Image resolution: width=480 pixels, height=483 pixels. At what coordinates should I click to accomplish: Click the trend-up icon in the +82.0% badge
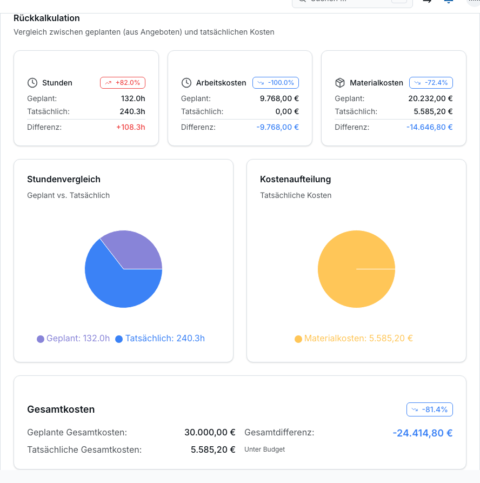click(108, 83)
